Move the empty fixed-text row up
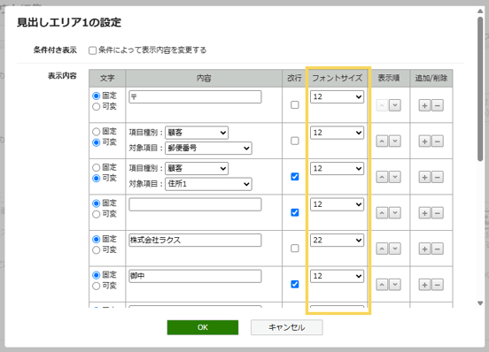Viewport: 489px width, 352px height. pos(382,213)
